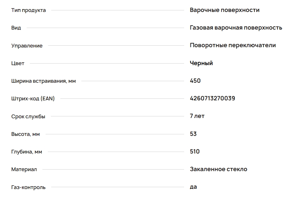Select barcode number 4260713270039
285x201 pixels.
click(212, 98)
